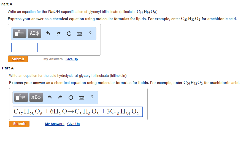The image size is (246, 149).
Task: Open help for acid hydrolysis answer
Action: (92, 97)
